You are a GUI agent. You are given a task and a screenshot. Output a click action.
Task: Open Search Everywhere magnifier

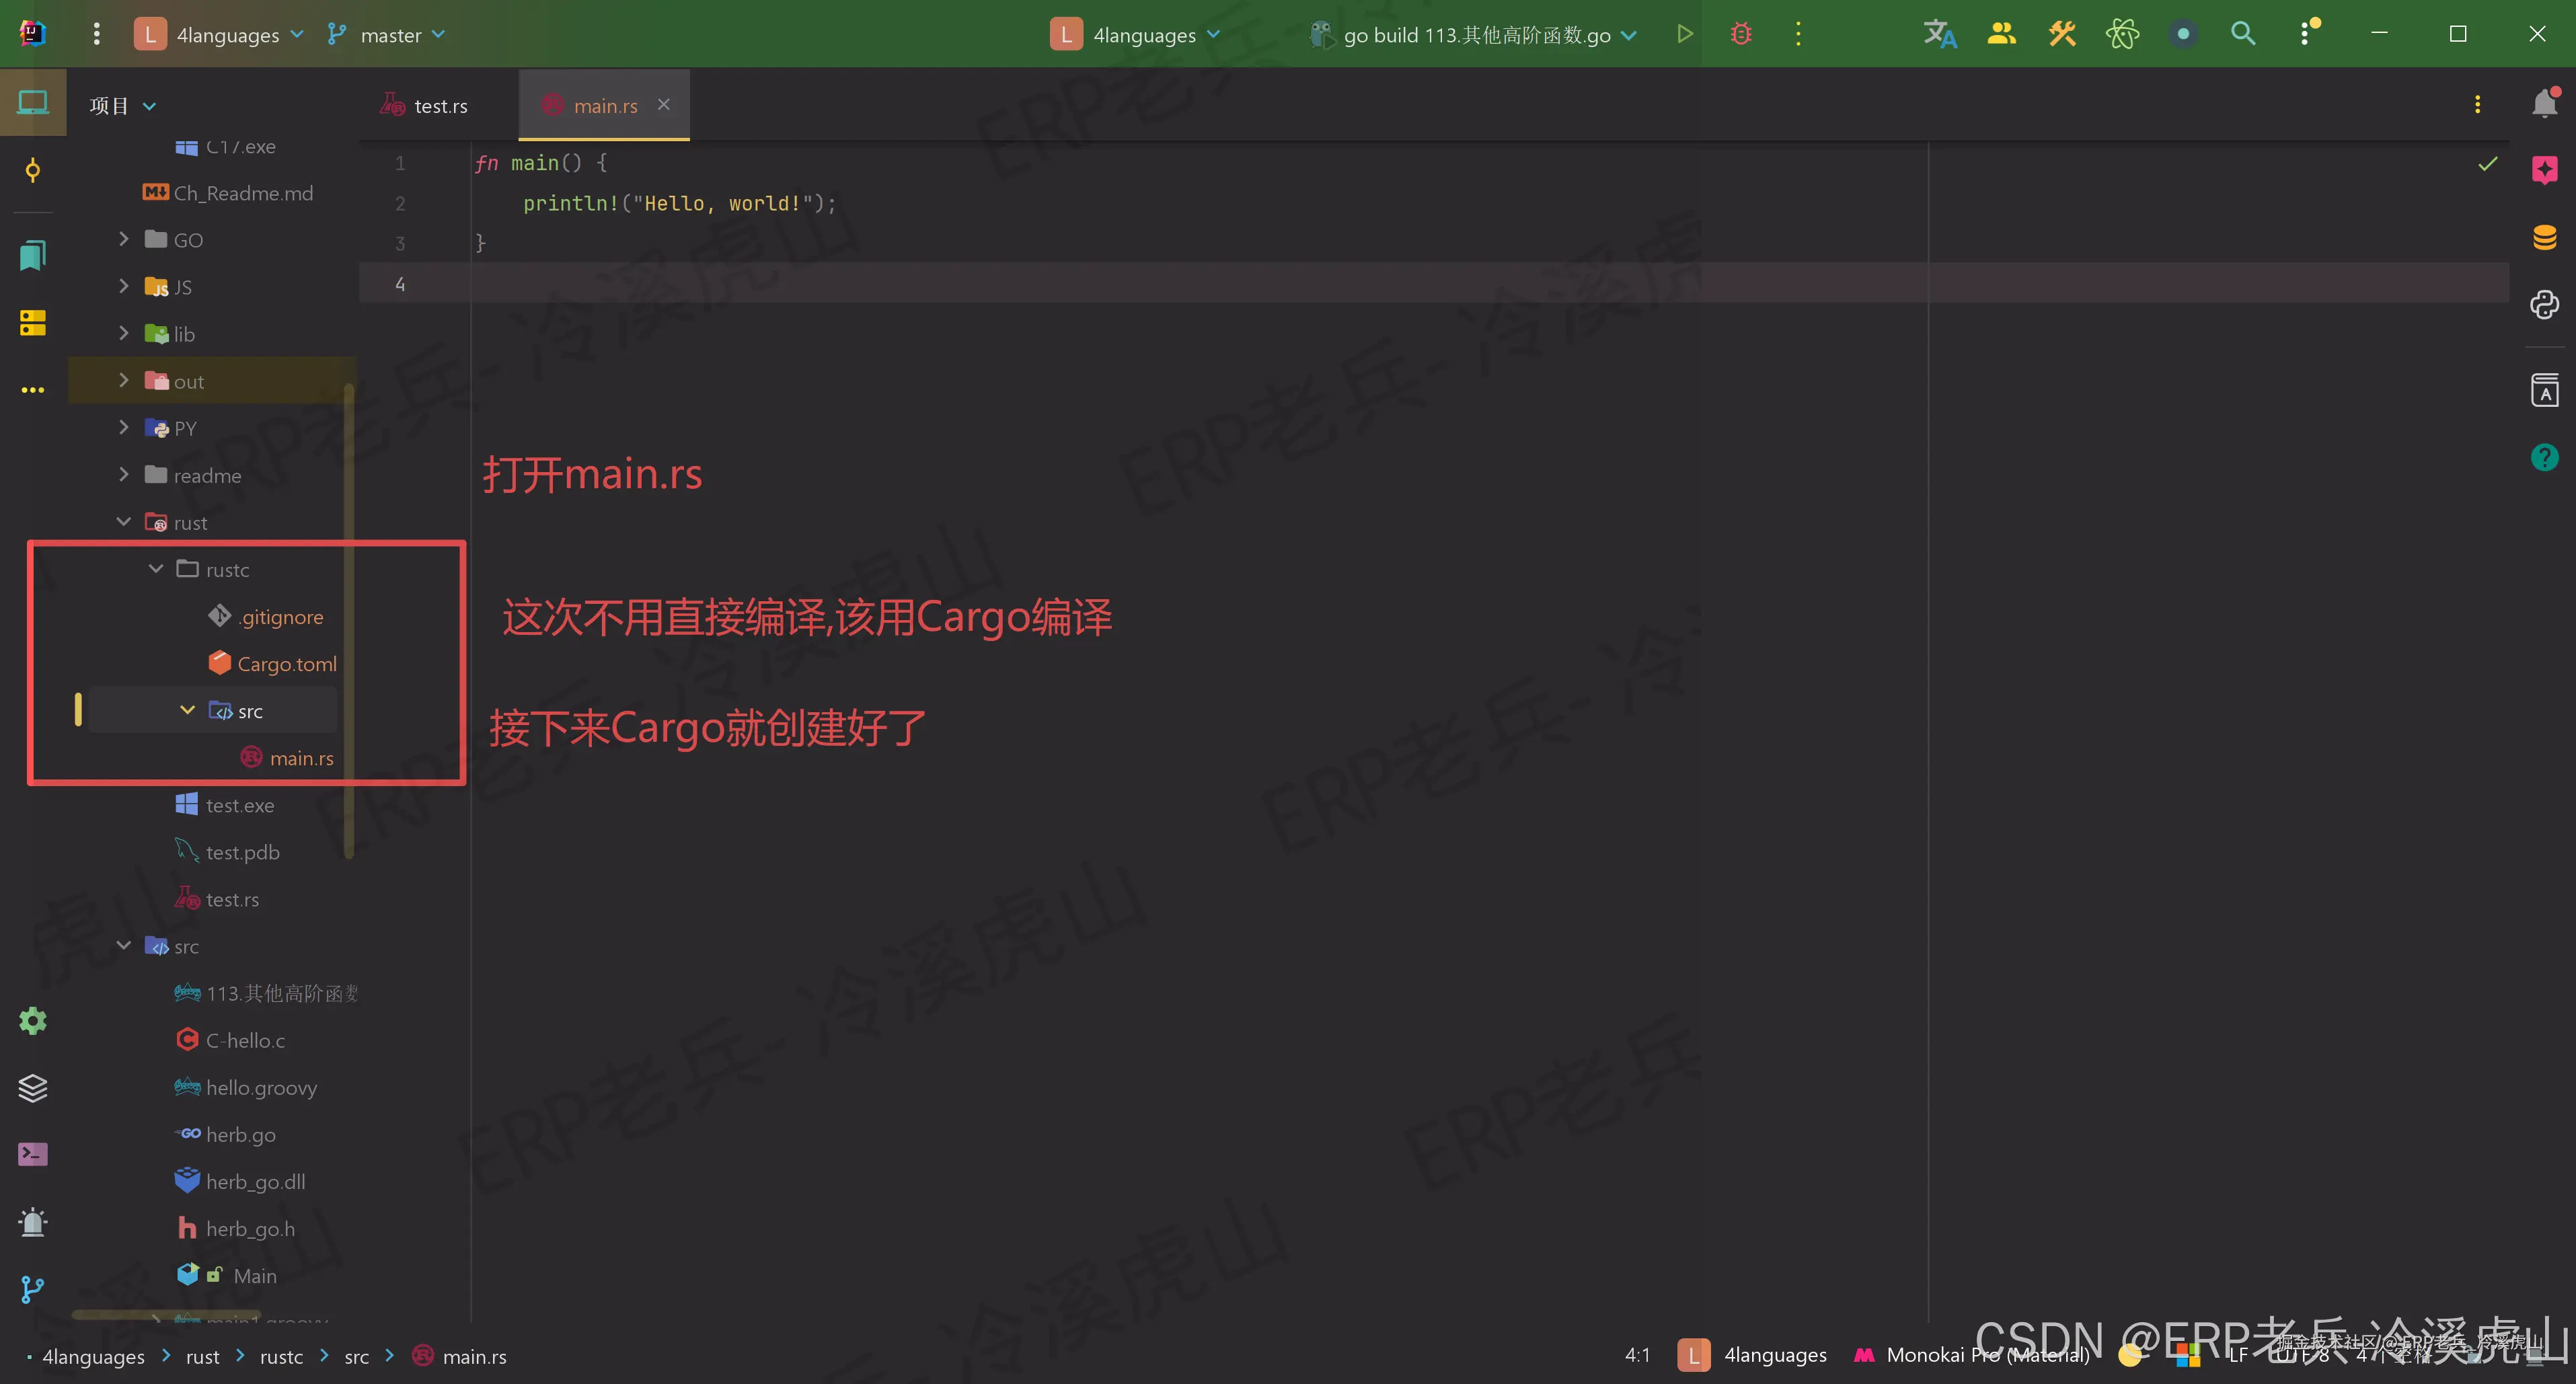(2243, 34)
